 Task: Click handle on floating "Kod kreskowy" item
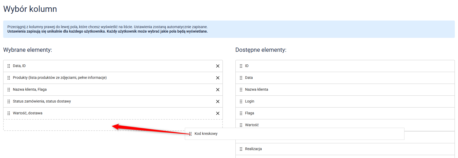point(190,134)
